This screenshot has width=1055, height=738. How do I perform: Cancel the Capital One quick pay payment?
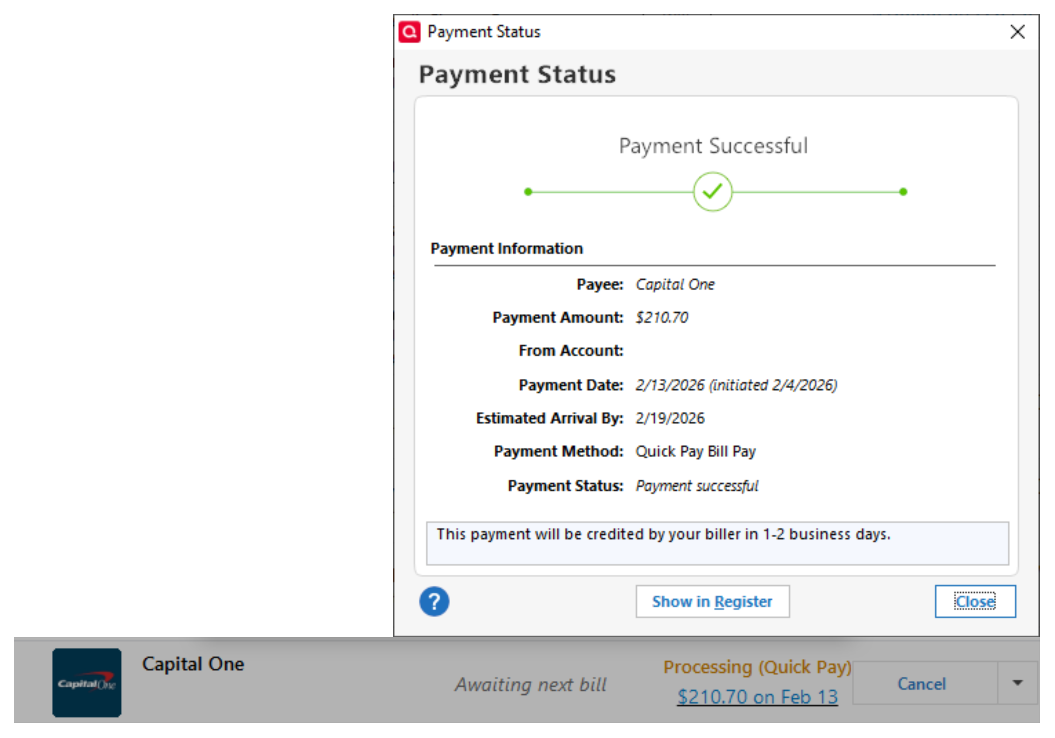(x=922, y=684)
